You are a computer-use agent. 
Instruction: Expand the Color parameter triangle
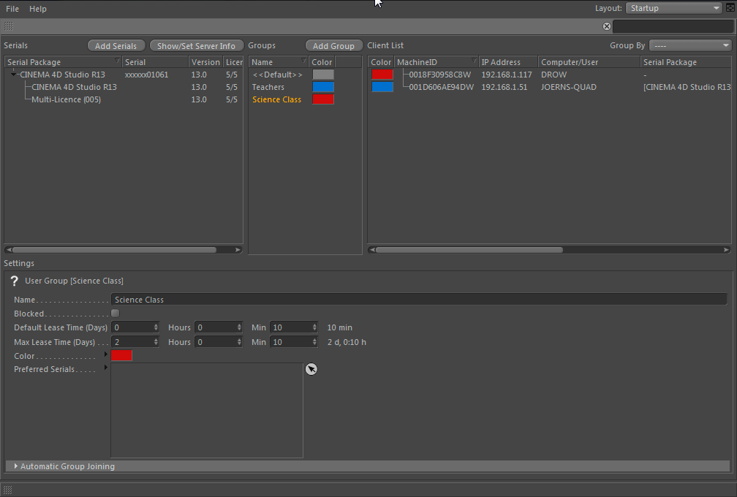[106, 354]
